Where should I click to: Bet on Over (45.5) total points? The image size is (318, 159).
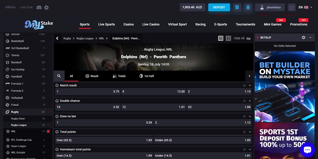point(104,140)
